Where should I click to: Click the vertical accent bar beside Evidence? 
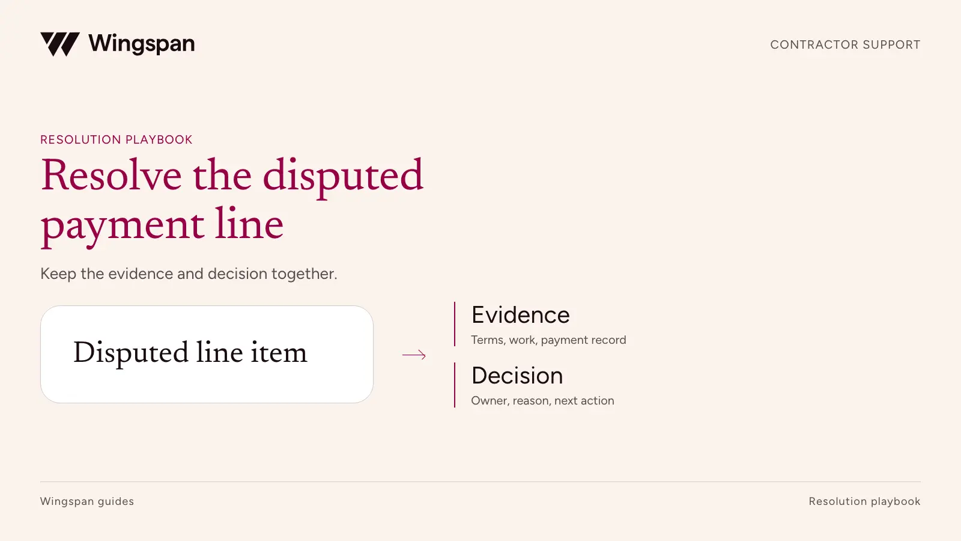tap(455, 324)
